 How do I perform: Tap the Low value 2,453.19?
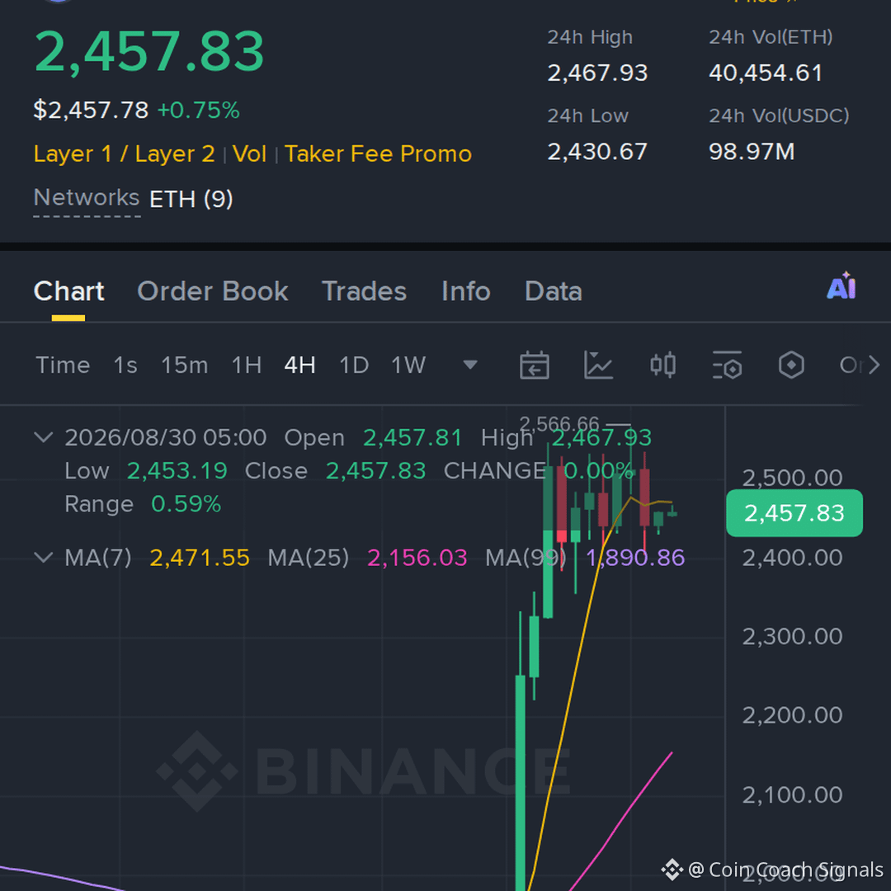(x=177, y=470)
